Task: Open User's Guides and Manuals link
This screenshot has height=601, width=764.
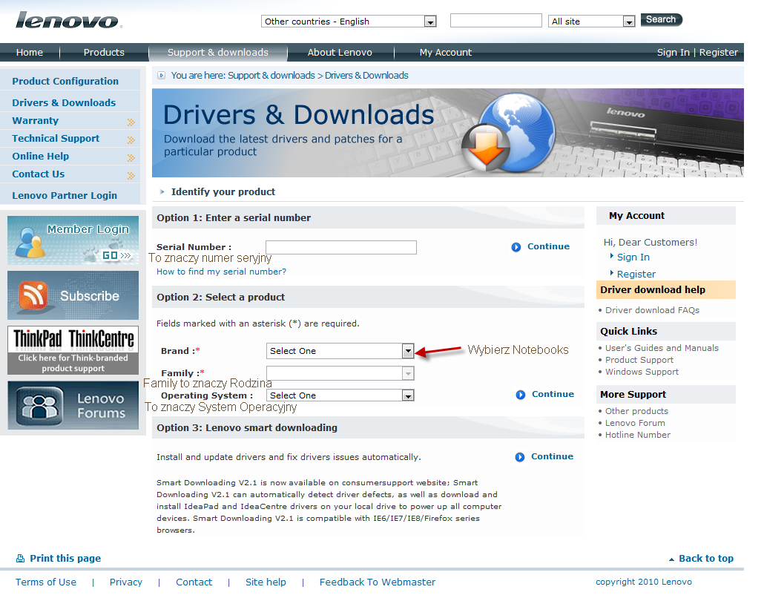Action: click(662, 348)
